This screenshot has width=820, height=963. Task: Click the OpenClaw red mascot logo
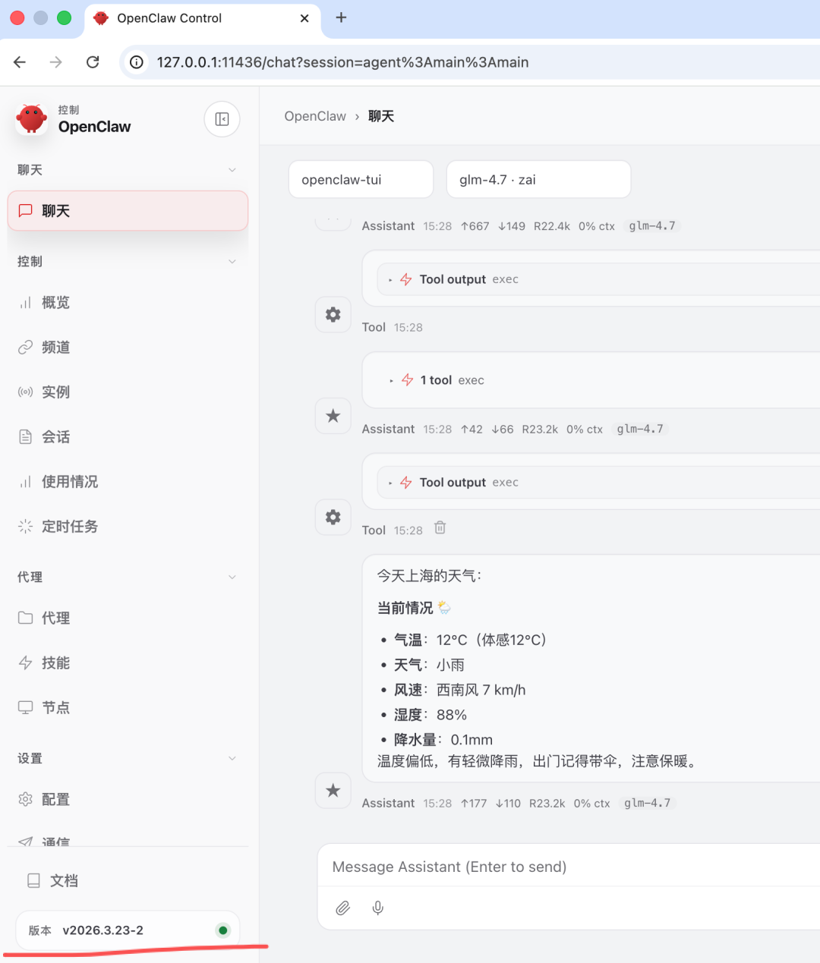(32, 119)
